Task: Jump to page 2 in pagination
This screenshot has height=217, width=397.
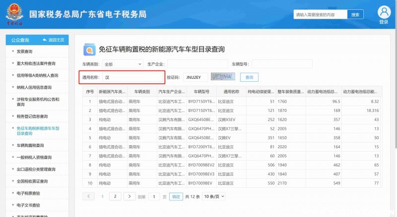Action: pos(115,196)
